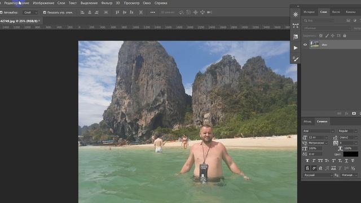Distribute vertically icon in options bar
The image size is (361, 203).
coord(106,12)
